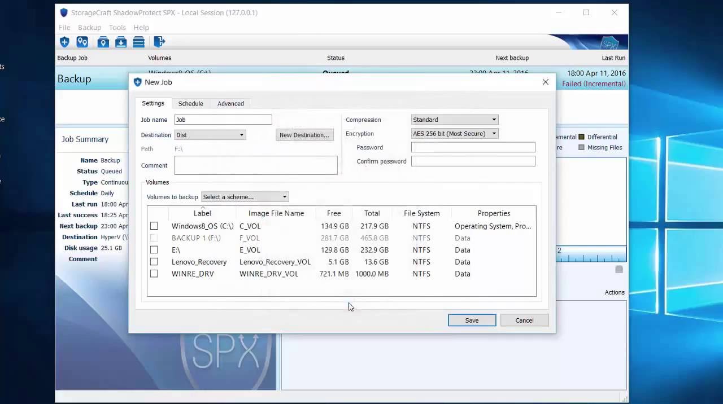Open the Compression dropdown set to Standard
The height and width of the screenshot is (404, 723).
455,120
